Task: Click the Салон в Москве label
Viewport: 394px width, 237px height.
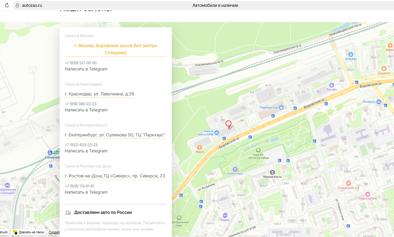Action: pos(80,36)
